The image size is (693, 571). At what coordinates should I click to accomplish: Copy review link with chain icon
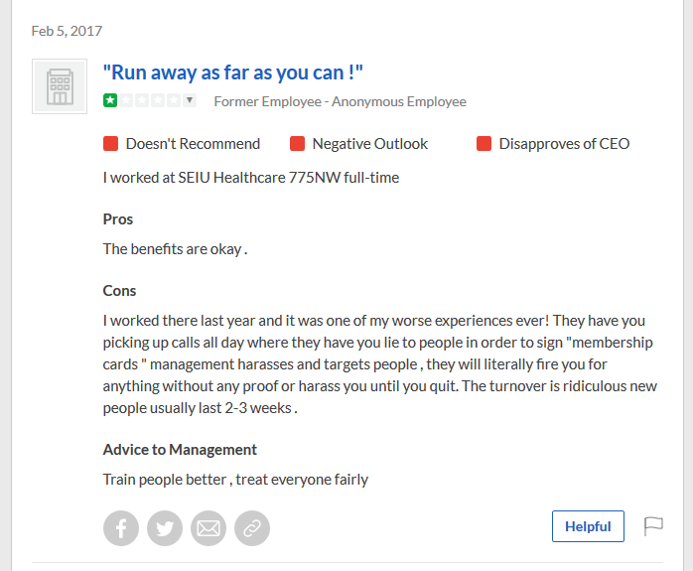click(252, 528)
